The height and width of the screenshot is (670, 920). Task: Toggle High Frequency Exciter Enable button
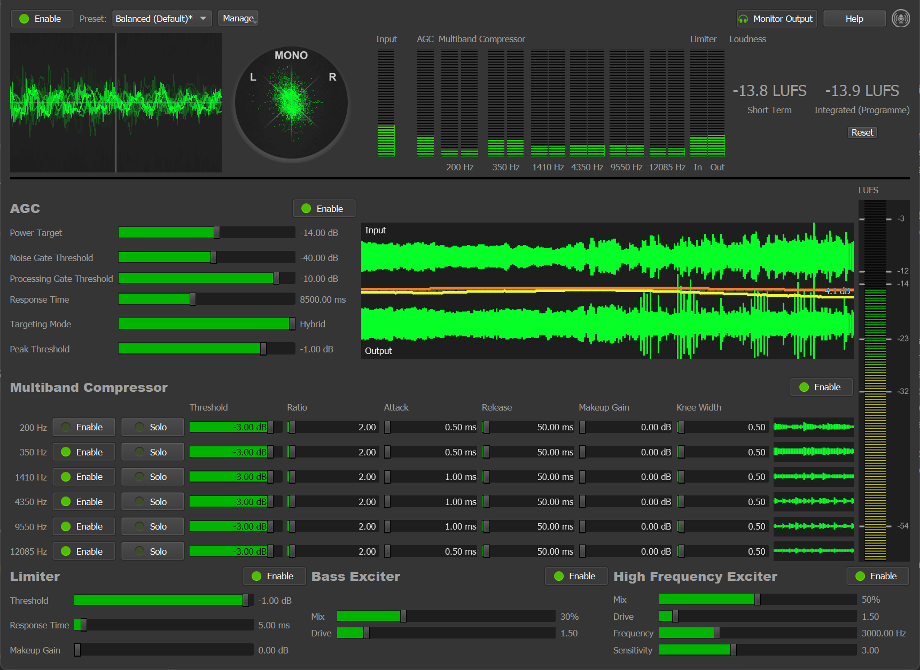pyautogui.click(x=877, y=576)
